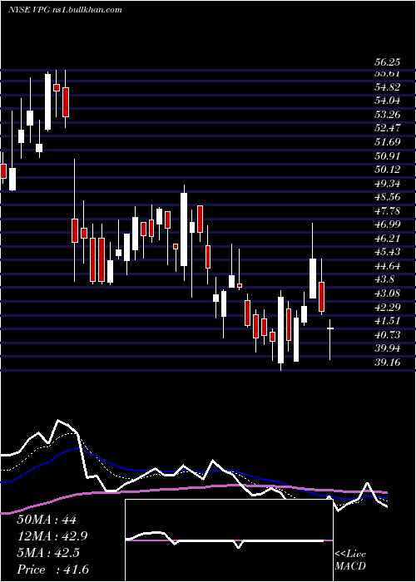
Task: Click the 44.64 price axis label
Action: [388, 266]
